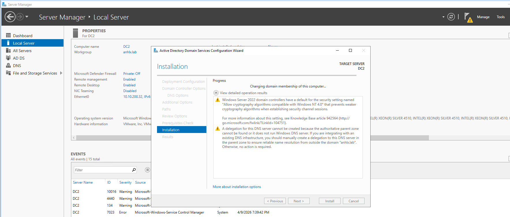
Task: Open More about installation options link
Action: coord(237,187)
